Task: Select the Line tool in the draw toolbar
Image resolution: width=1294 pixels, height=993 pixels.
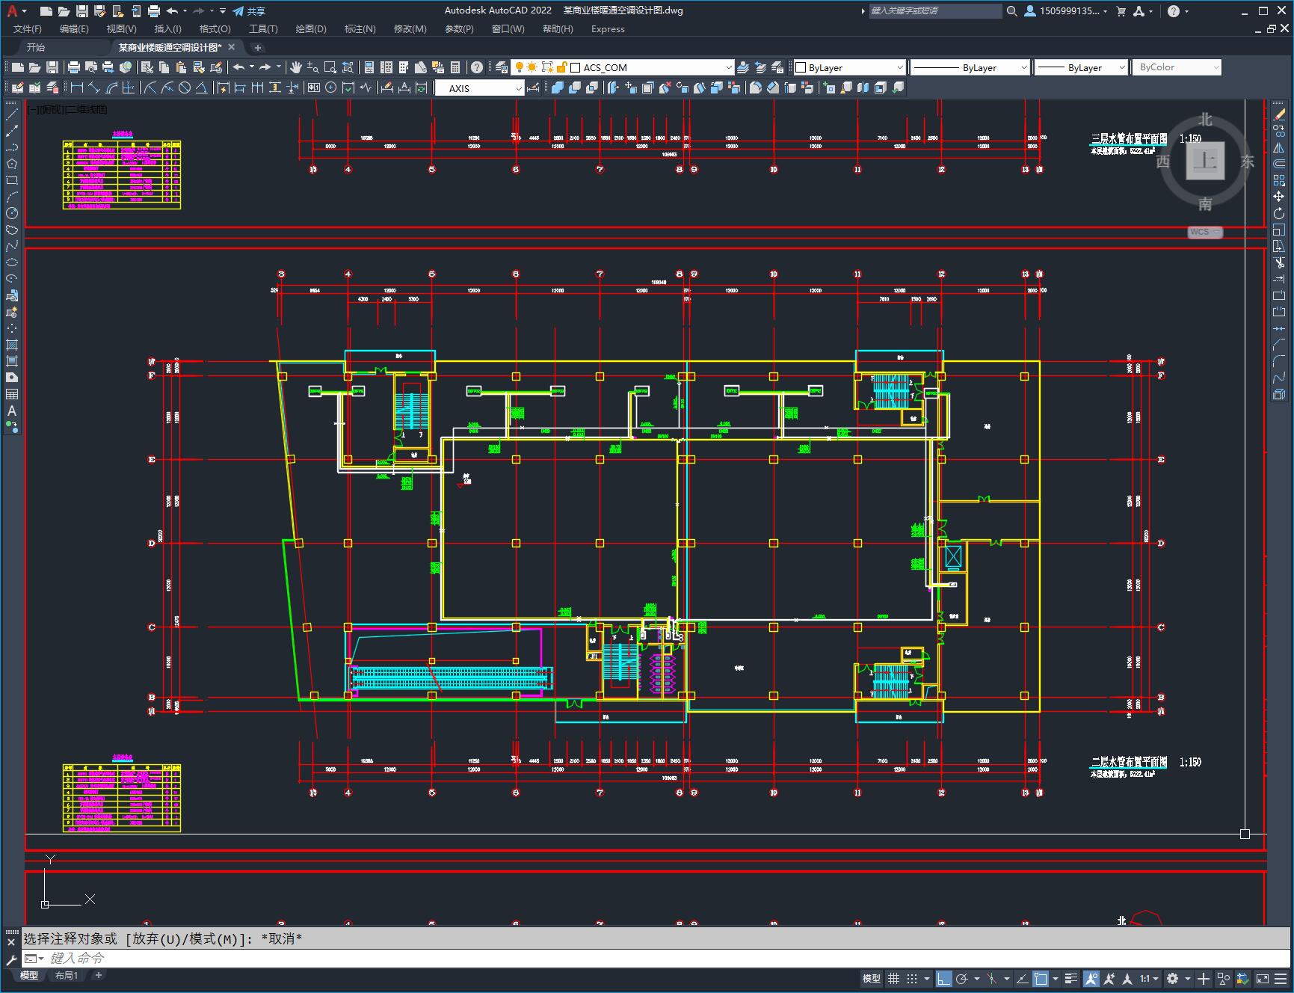Action: [x=12, y=114]
